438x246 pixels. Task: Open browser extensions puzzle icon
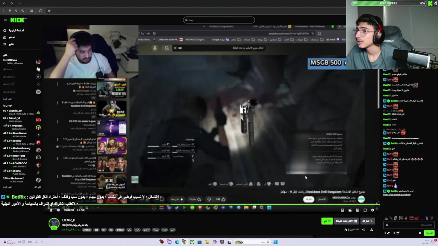41,11
